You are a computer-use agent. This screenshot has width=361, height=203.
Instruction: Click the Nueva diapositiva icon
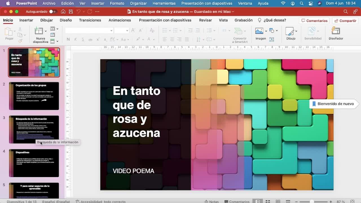click(39, 31)
